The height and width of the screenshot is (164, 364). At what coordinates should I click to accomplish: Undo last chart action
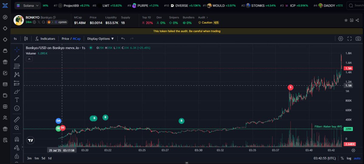tap(123, 39)
